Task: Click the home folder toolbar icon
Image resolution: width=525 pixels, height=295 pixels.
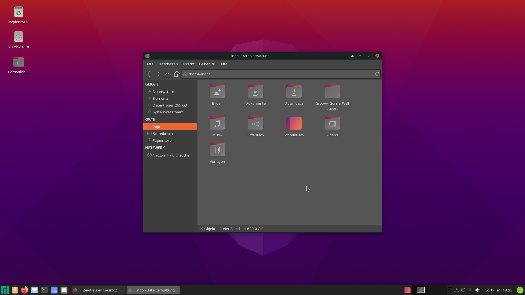Action: coord(177,74)
